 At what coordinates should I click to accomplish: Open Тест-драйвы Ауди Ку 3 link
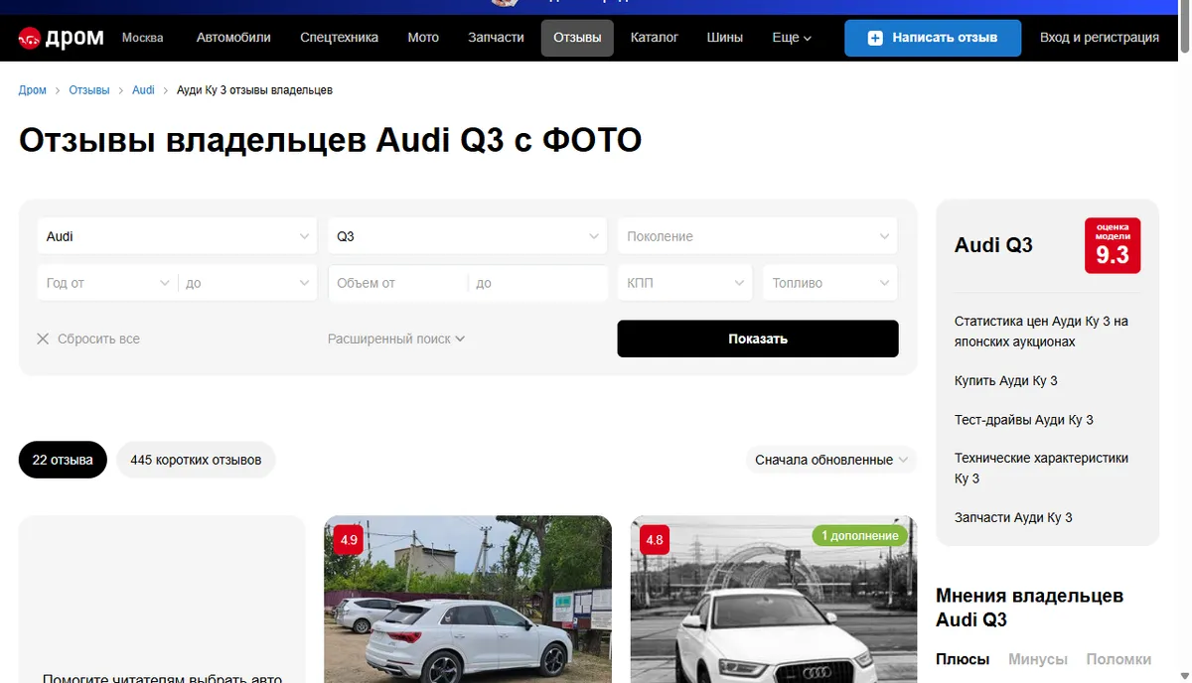tap(1024, 420)
